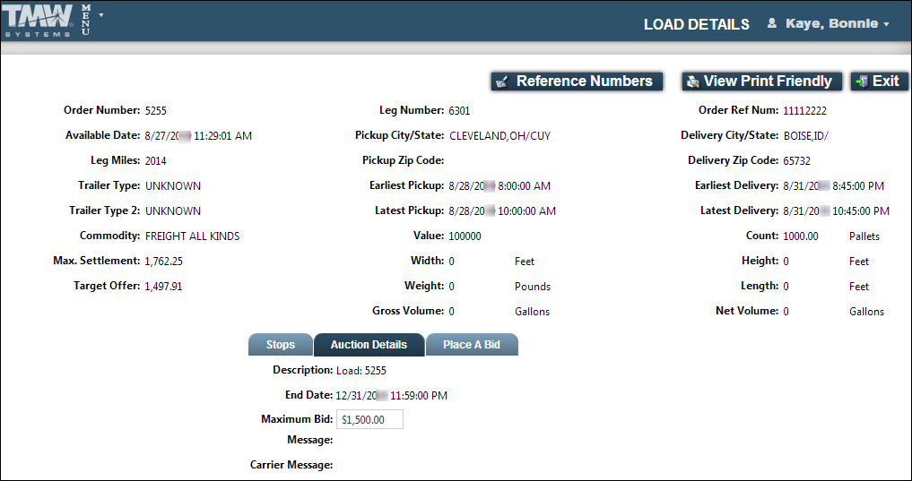Click the printer icon on View Print Friendly
This screenshot has height=481, width=912.
click(x=692, y=82)
